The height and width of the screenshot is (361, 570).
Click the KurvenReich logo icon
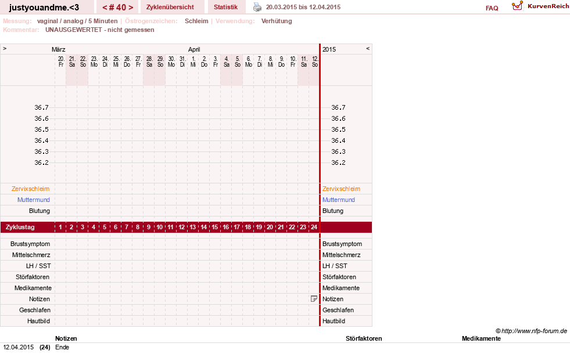[x=517, y=6]
